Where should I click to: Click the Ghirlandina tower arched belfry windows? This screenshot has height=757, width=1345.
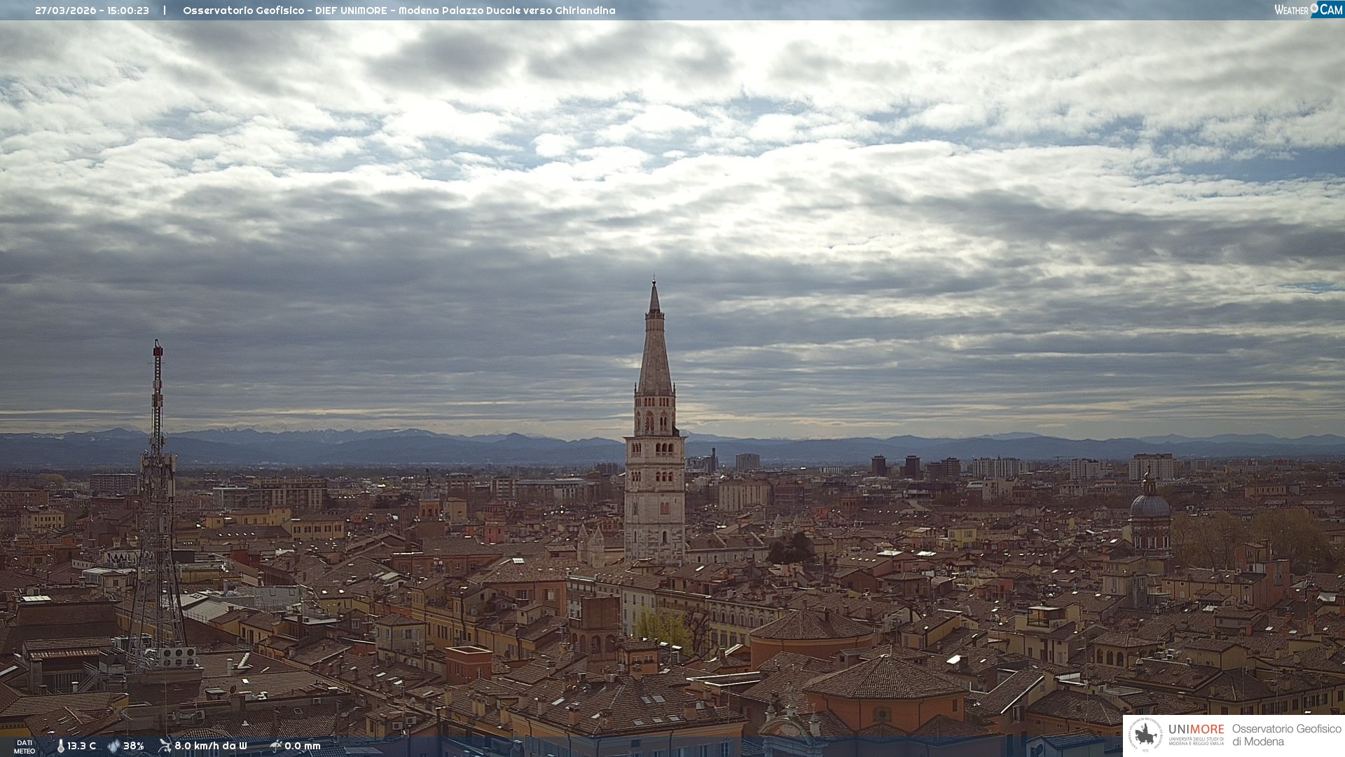coord(655,421)
